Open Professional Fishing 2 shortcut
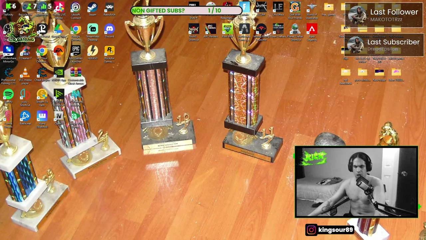Image resolution: width=426 pixels, height=240 pixels. pos(8,76)
